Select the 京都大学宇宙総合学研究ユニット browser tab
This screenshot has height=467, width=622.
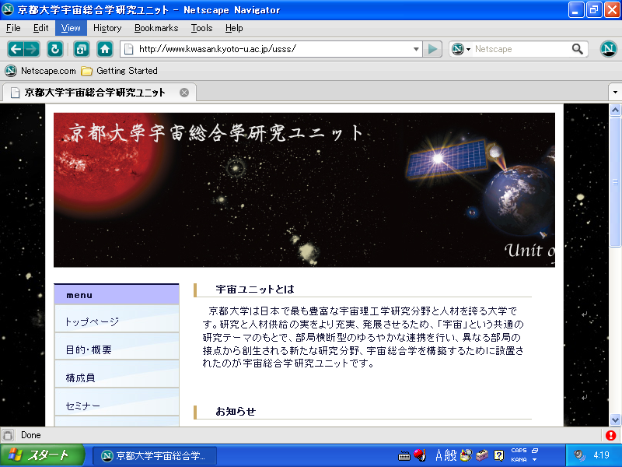[100, 93]
